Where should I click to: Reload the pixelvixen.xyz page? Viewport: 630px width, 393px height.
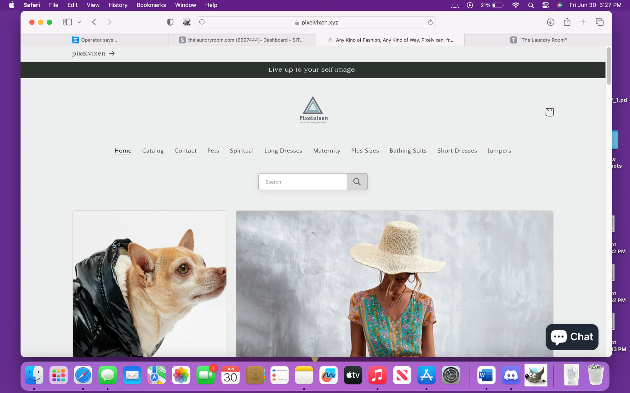(430, 22)
